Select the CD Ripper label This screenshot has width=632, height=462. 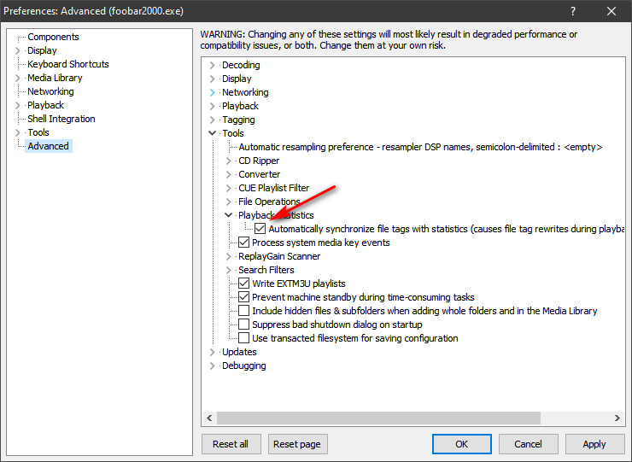(259, 161)
